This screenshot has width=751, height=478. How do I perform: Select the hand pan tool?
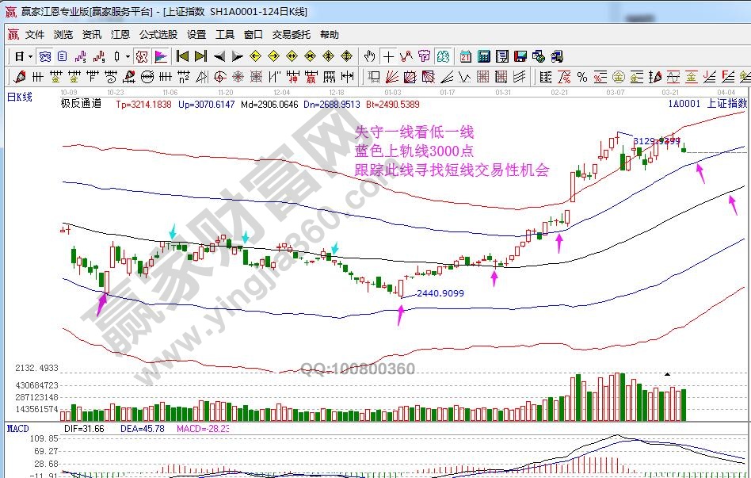click(x=369, y=56)
